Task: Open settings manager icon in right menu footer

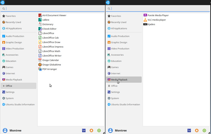Action: [189, 130]
